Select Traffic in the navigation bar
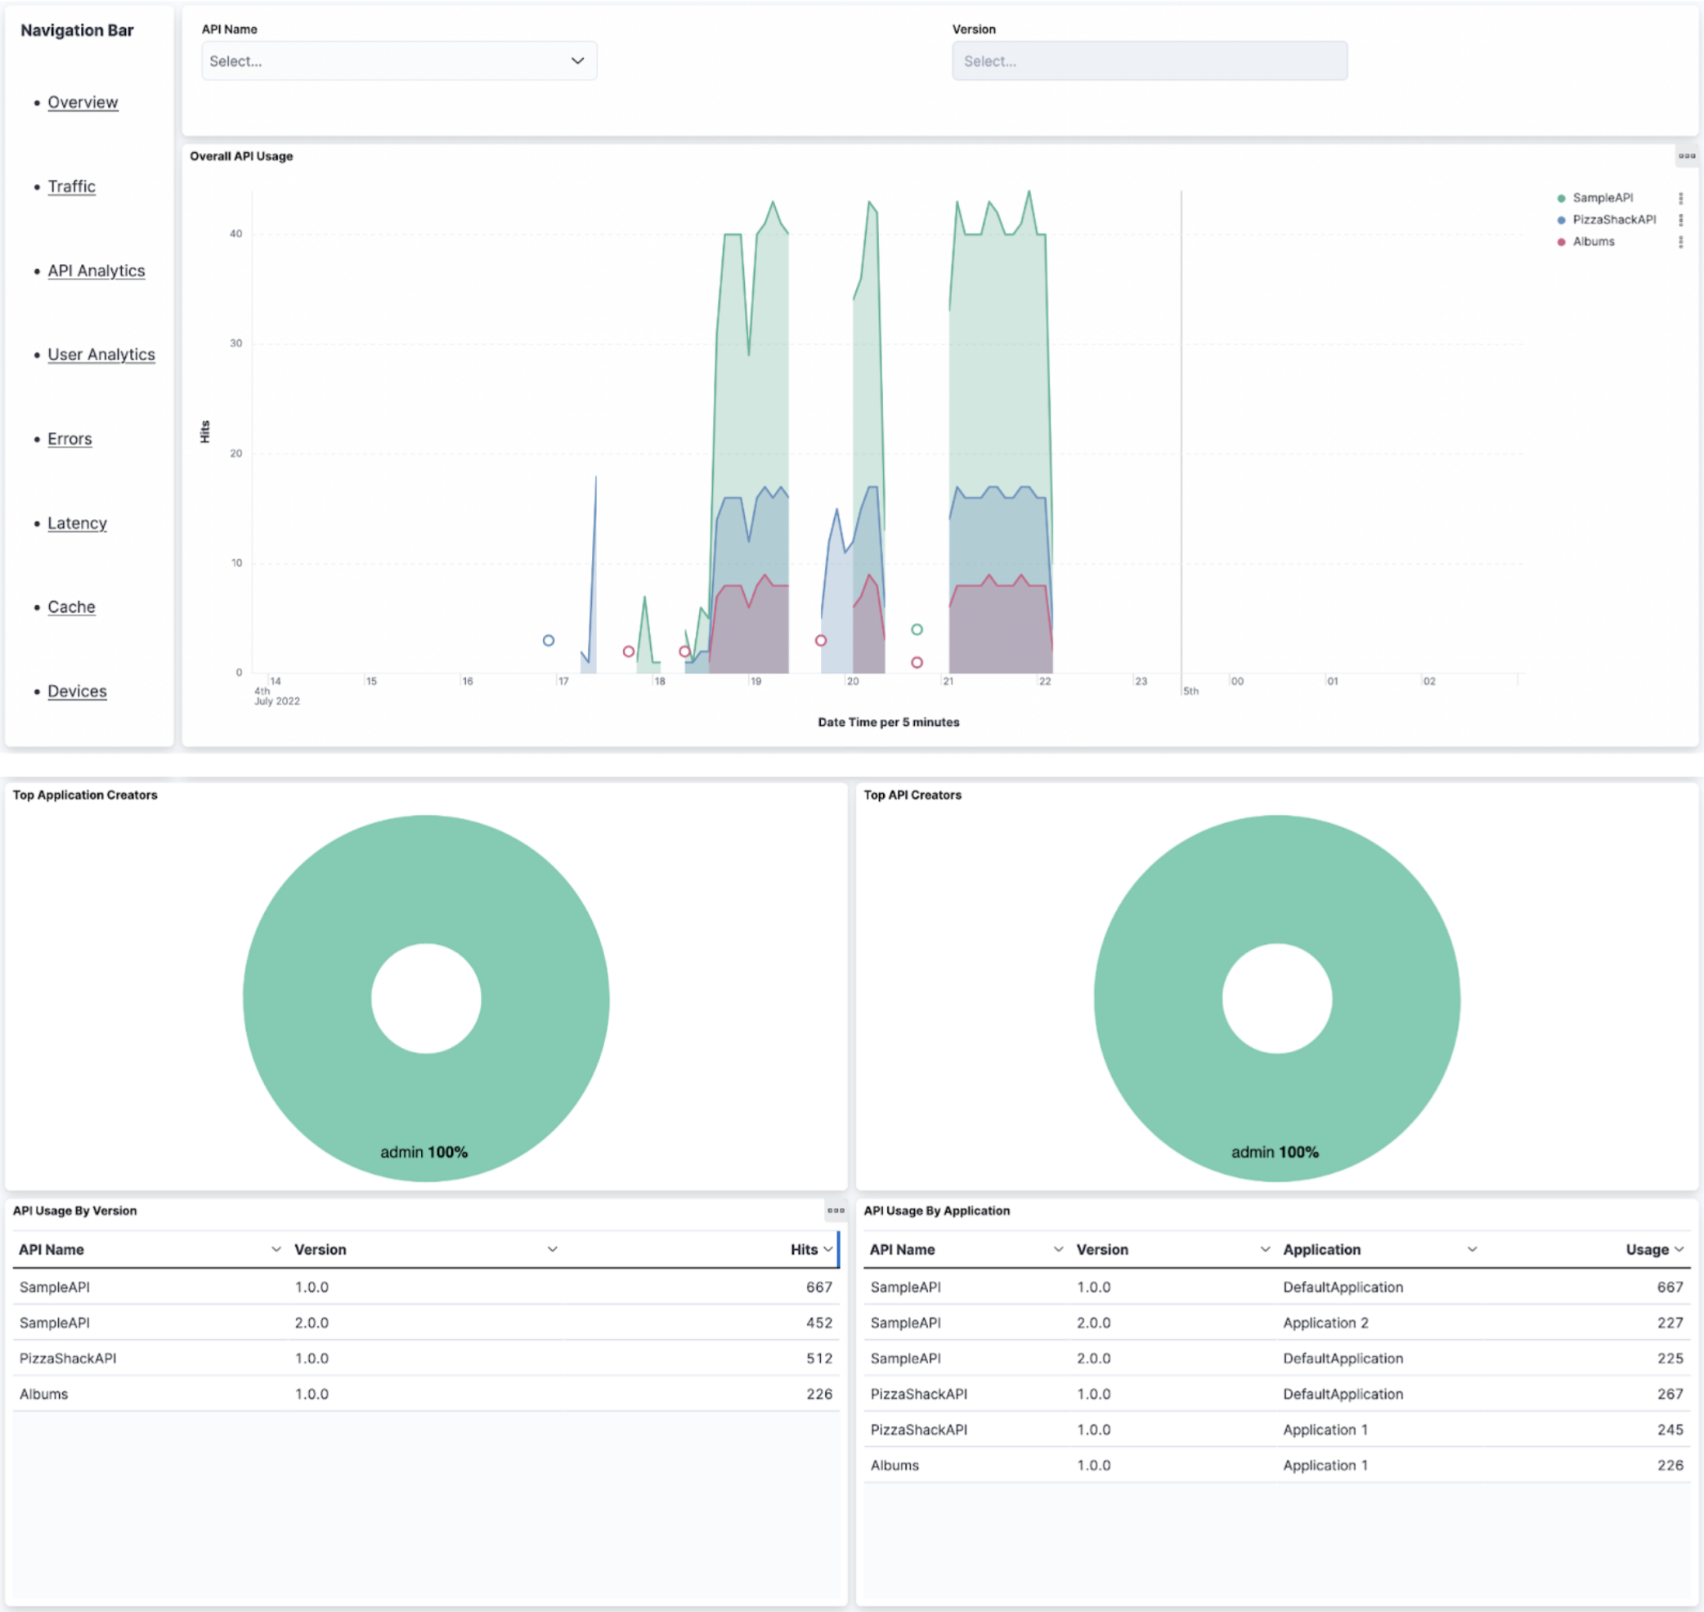 click(x=71, y=186)
